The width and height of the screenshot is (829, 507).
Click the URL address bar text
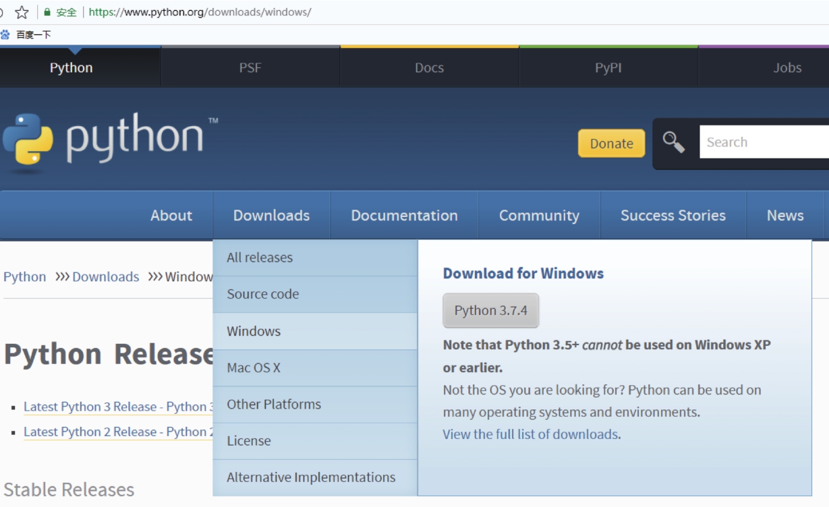[200, 12]
